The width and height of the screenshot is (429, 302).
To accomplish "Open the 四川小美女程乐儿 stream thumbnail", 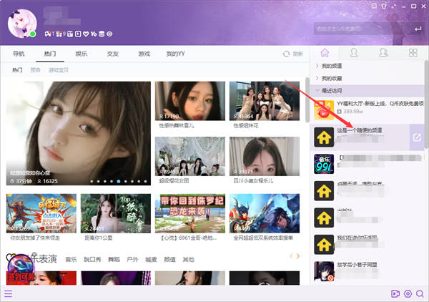I will coord(265,156).
